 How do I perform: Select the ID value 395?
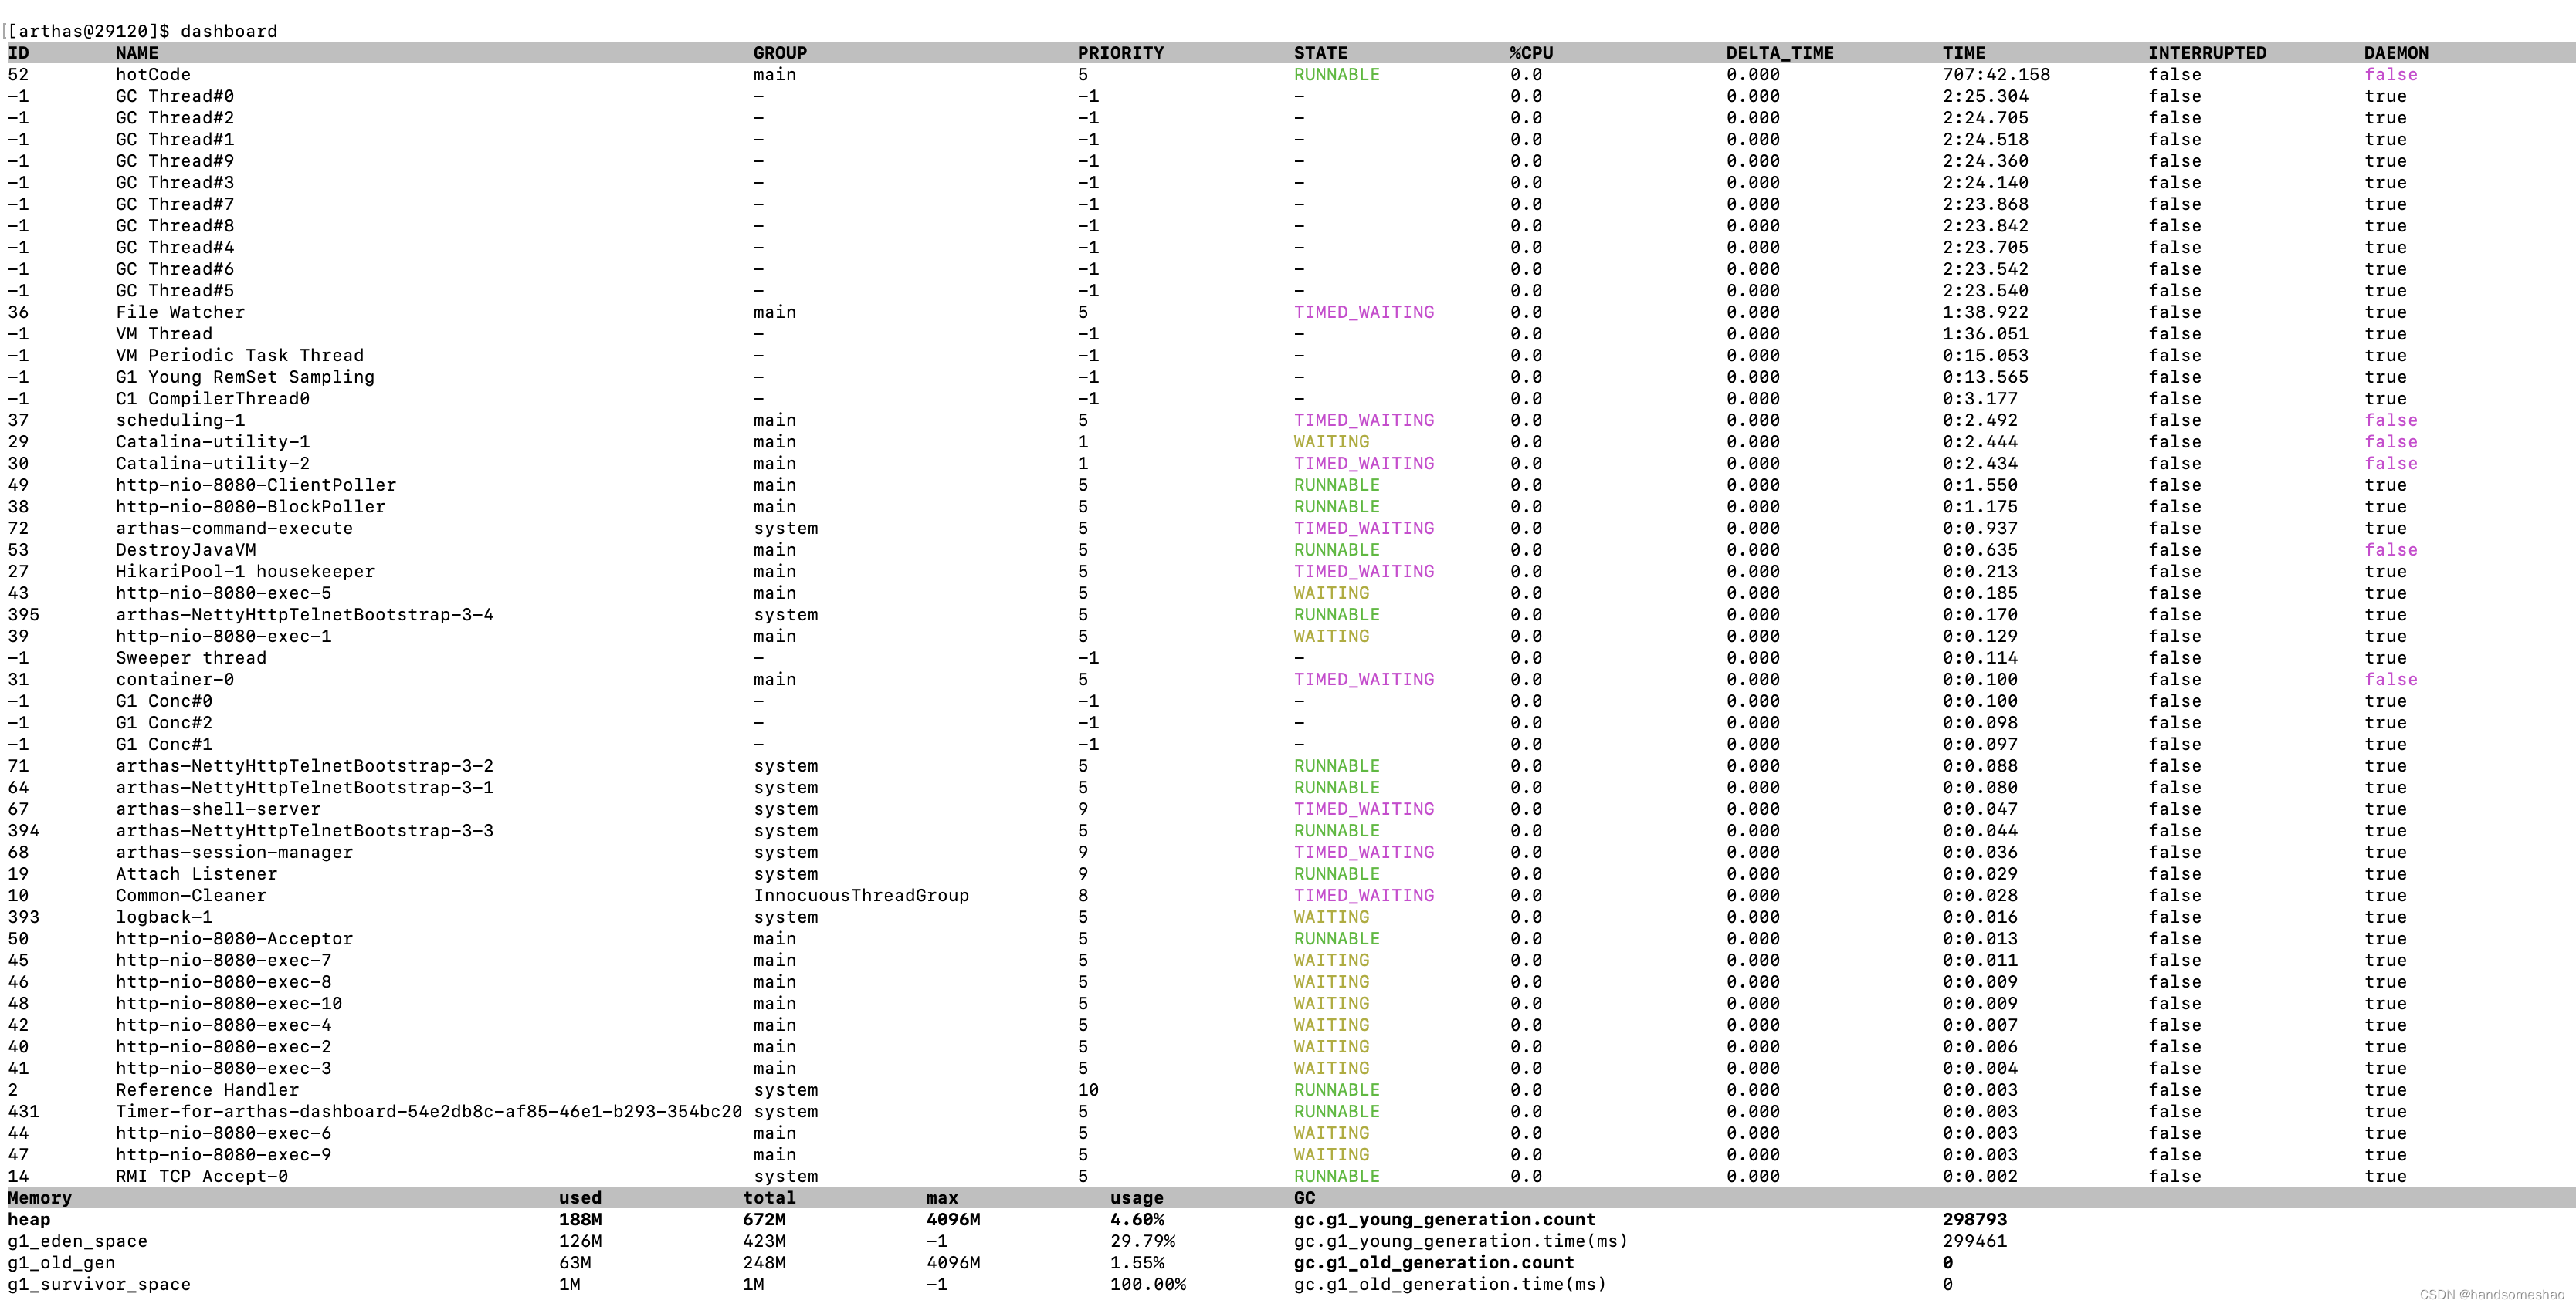click(x=23, y=614)
